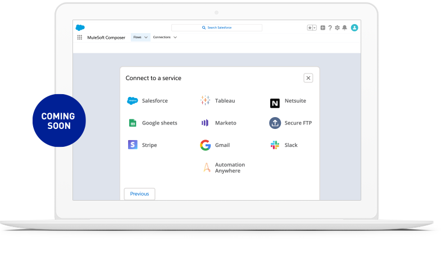Image resolution: width=441 pixels, height=255 pixels.
Task: Click the global actions plus icon
Action: coord(322,27)
